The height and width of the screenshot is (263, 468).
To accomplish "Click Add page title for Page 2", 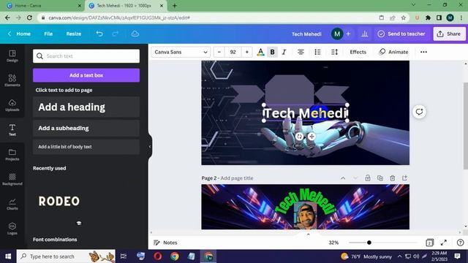I will [237, 178].
